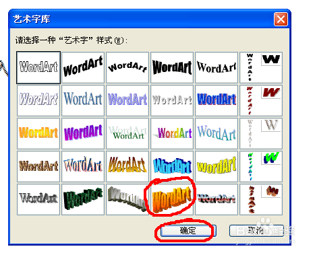Confirm selection with the 确定 button
The image size is (315, 253).
click(188, 231)
